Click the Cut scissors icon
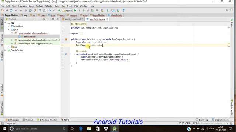This screenshot has height=132, width=236. pos(26,10)
